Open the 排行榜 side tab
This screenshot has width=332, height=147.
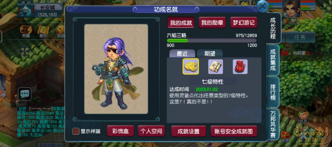pos(273,92)
